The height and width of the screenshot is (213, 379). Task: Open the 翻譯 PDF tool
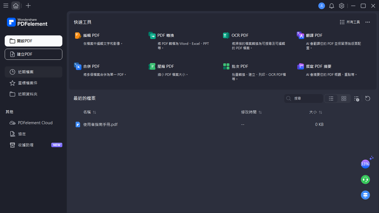point(314,35)
